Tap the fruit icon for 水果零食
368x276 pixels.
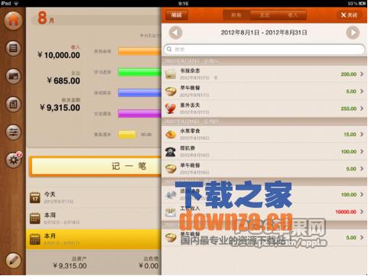click(x=171, y=135)
